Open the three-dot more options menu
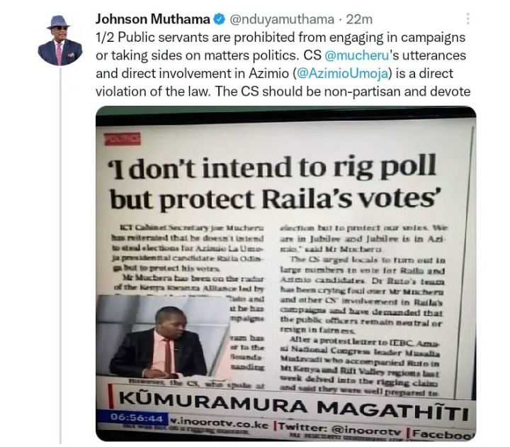 (x=467, y=19)
